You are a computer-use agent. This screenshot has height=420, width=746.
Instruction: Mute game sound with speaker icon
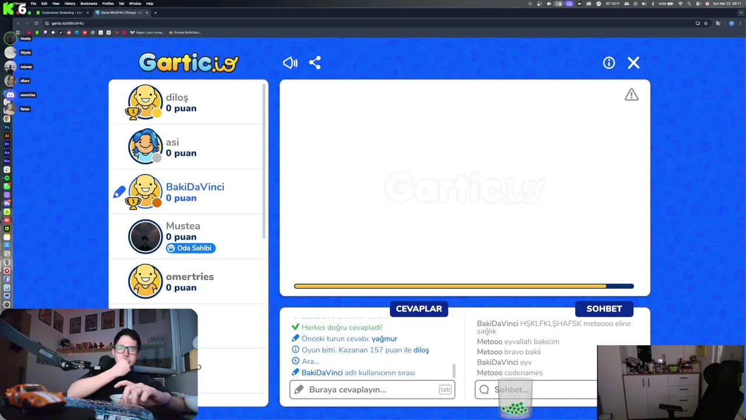point(290,63)
